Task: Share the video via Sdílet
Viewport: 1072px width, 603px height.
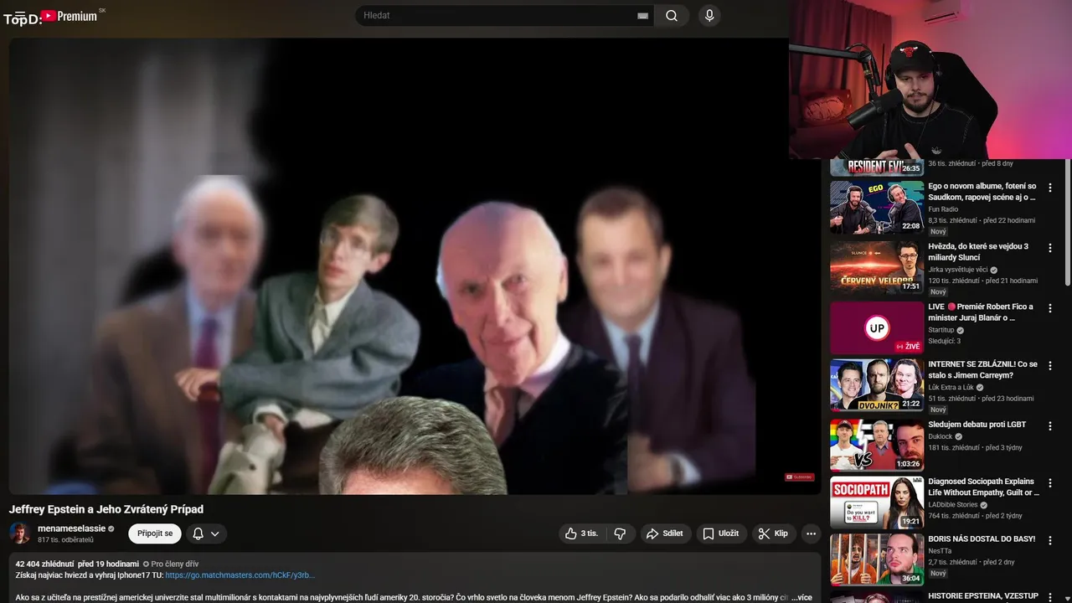Action: (665, 533)
